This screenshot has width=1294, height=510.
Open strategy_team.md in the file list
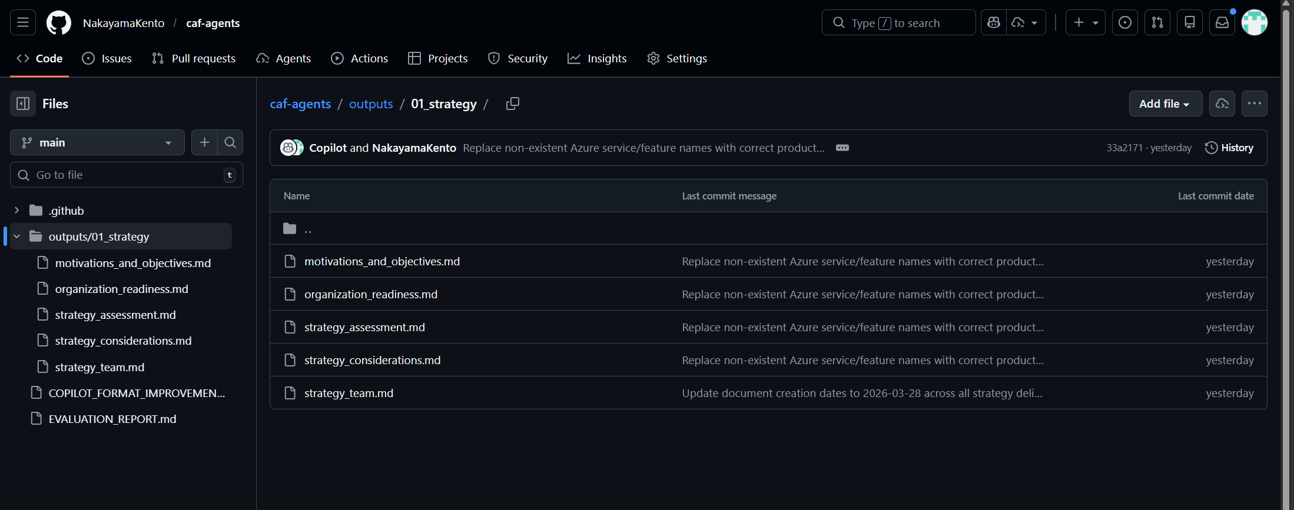click(x=349, y=393)
